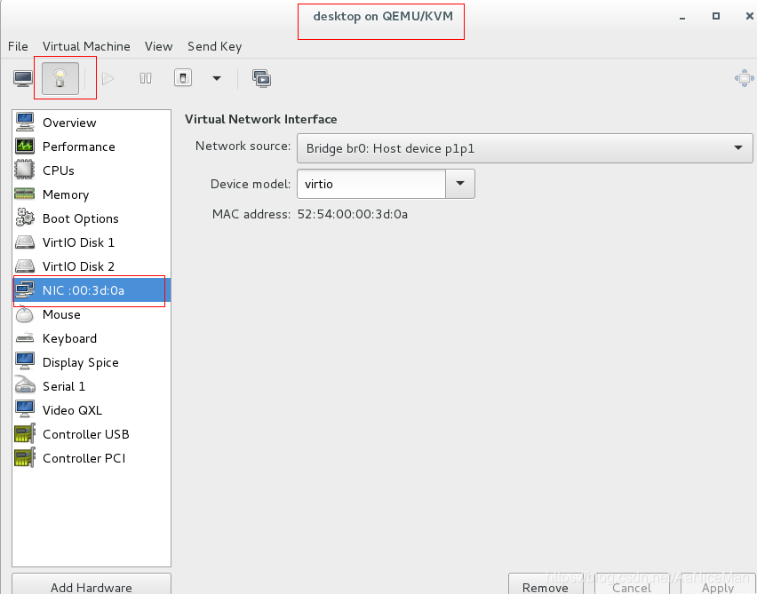Maximize the virt-manager window

click(716, 16)
